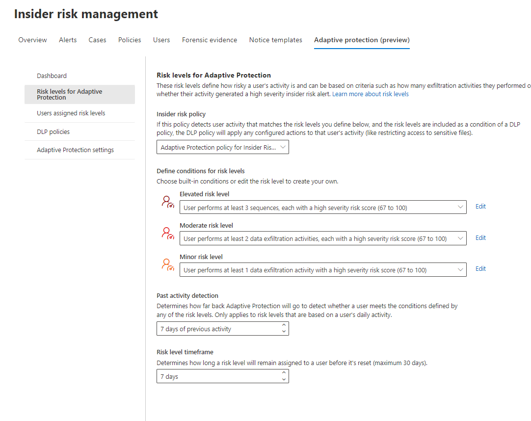Open the Learn more about risk levels link
The height and width of the screenshot is (421, 531).
point(370,94)
